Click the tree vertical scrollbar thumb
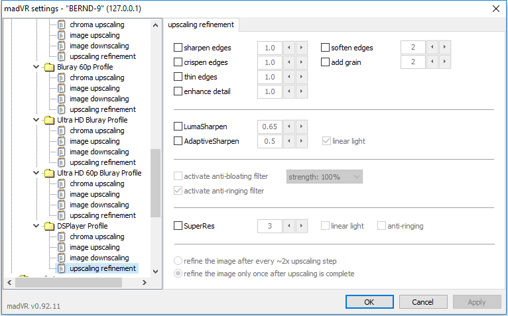The width and height of the screenshot is (508, 316). coord(155,184)
